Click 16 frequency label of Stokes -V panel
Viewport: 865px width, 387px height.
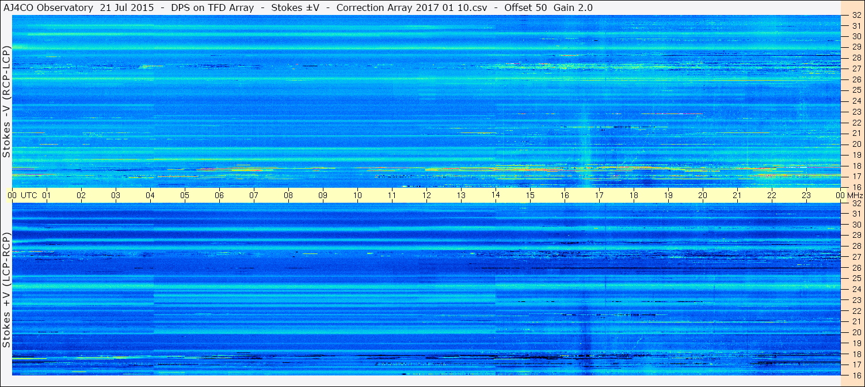(x=856, y=187)
